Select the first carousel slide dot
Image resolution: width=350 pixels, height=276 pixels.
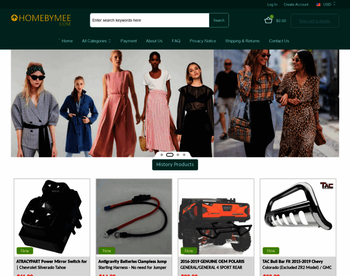162,155
